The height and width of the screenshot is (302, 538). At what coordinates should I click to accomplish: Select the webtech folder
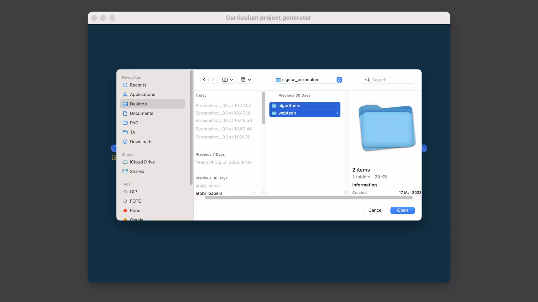[287, 113]
